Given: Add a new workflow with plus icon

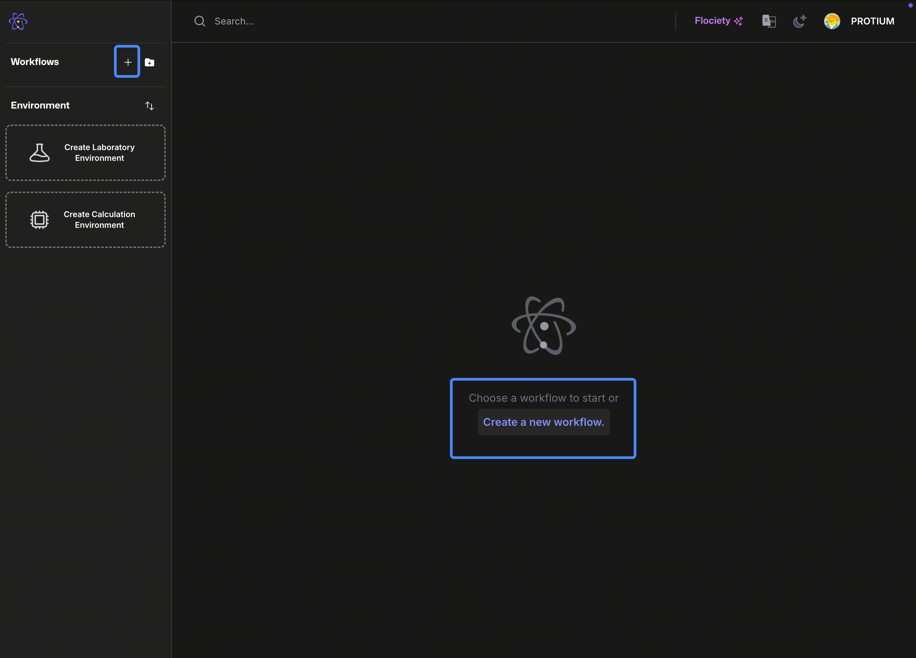Looking at the screenshot, I should click(x=128, y=62).
